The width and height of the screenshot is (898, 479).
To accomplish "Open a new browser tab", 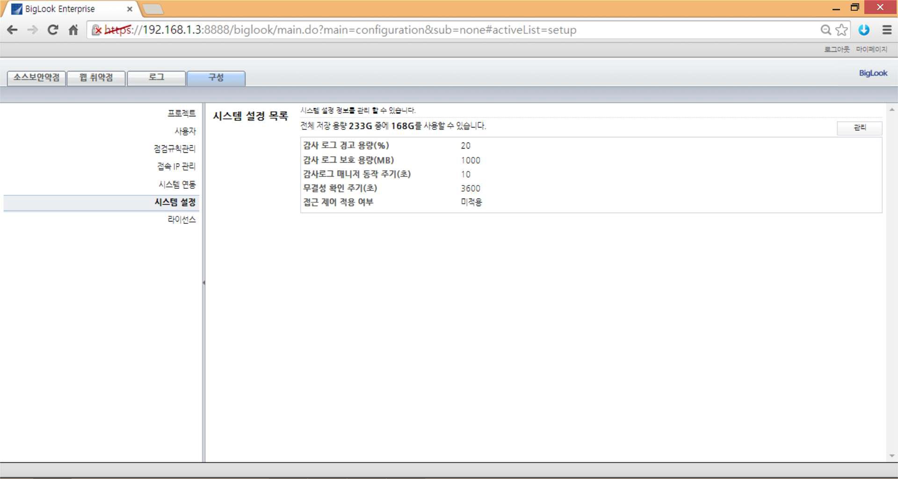I will click(152, 9).
